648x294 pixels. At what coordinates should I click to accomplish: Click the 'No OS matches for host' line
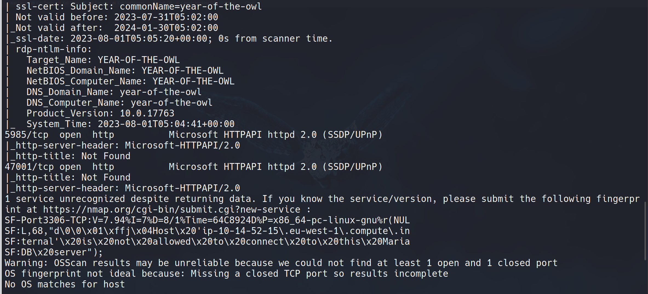65,284
